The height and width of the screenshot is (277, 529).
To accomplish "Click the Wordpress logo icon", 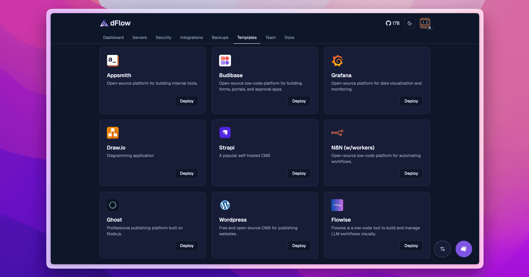I will pyautogui.click(x=225, y=205).
